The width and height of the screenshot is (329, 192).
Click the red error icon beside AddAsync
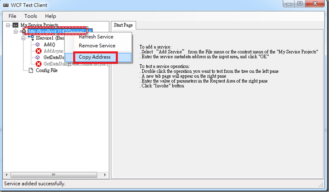pos(38,51)
